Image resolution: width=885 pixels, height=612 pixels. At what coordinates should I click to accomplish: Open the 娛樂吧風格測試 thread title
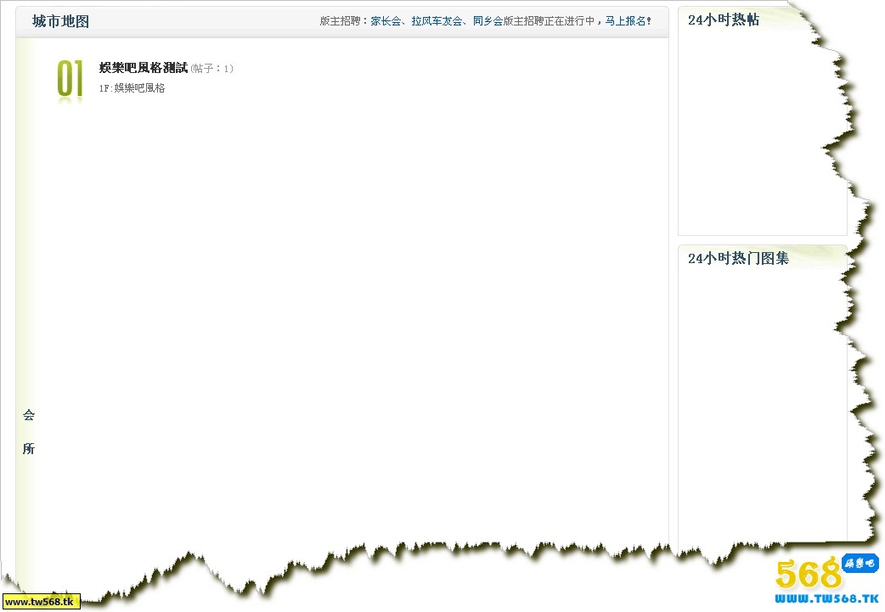point(144,68)
